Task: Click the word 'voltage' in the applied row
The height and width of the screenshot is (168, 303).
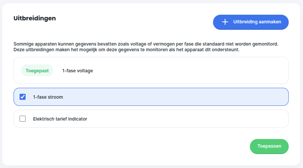Action: pyautogui.click(x=85, y=71)
